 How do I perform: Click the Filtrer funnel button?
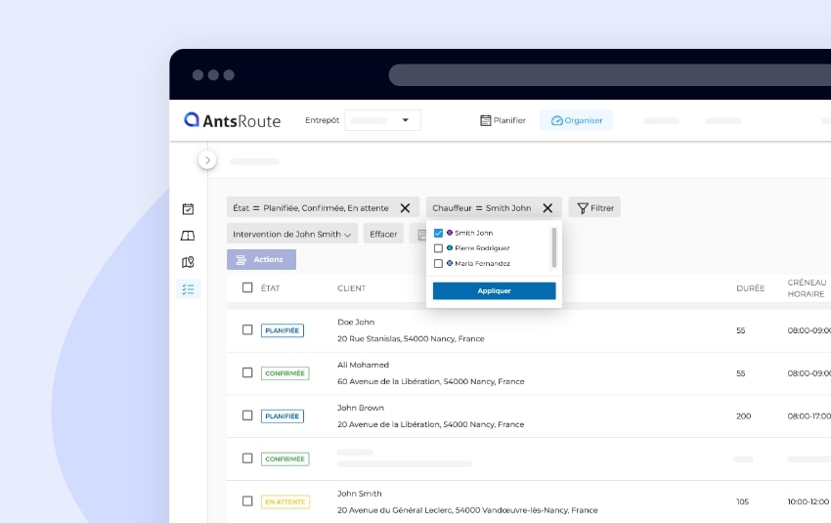(x=594, y=207)
